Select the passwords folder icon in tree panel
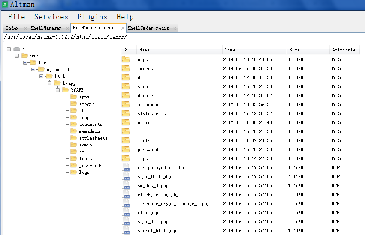 coord(73,165)
